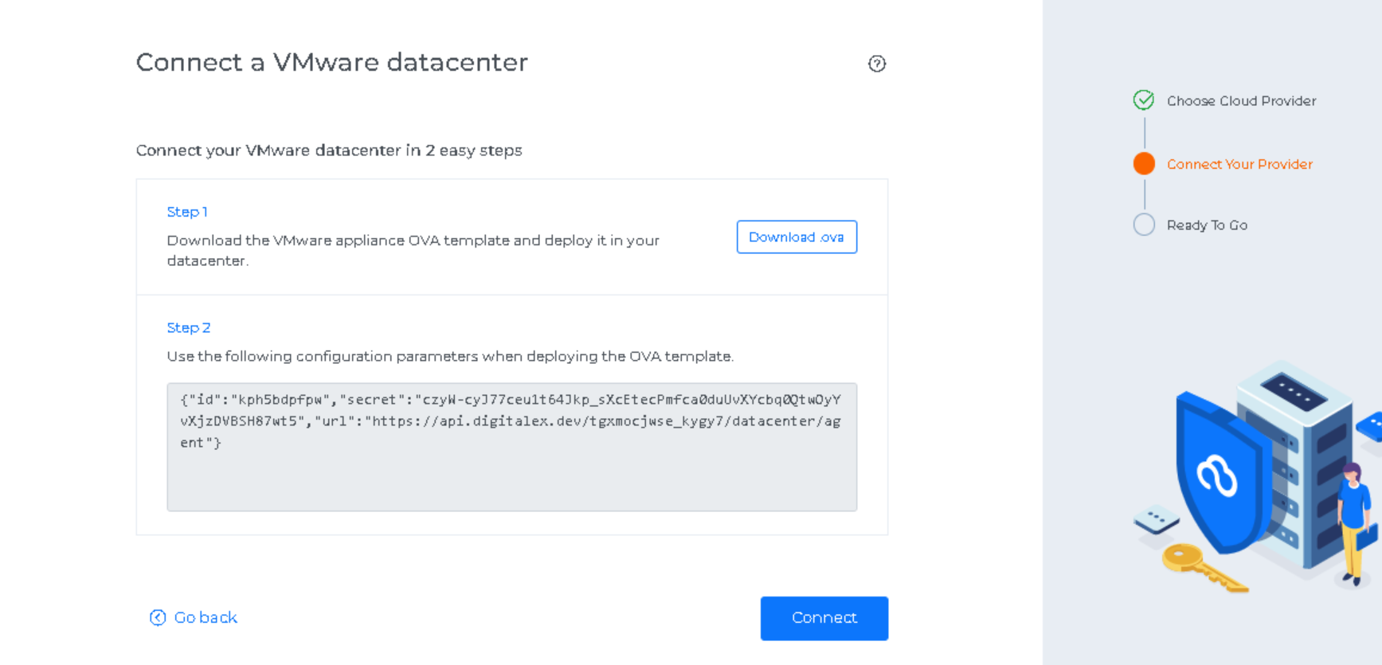
Task: Click the Step 1 heading
Action: pyautogui.click(x=187, y=212)
